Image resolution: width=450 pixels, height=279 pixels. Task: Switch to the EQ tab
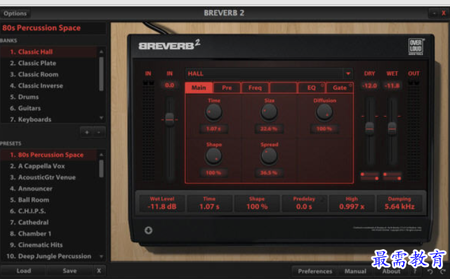click(x=312, y=88)
